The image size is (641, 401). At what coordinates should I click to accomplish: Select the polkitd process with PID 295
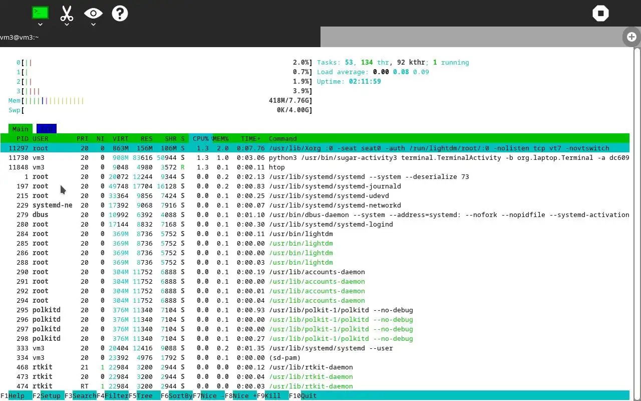315,310
